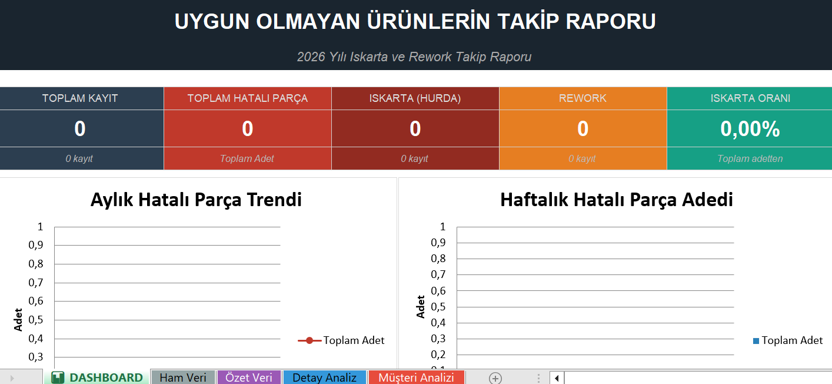The height and width of the screenshot is (384, 832).
Task: Click the monthly chart plot area
Action: point(168,297)
